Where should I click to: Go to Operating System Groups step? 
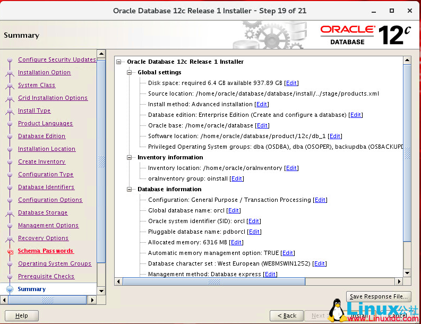(x=55, y=264)
